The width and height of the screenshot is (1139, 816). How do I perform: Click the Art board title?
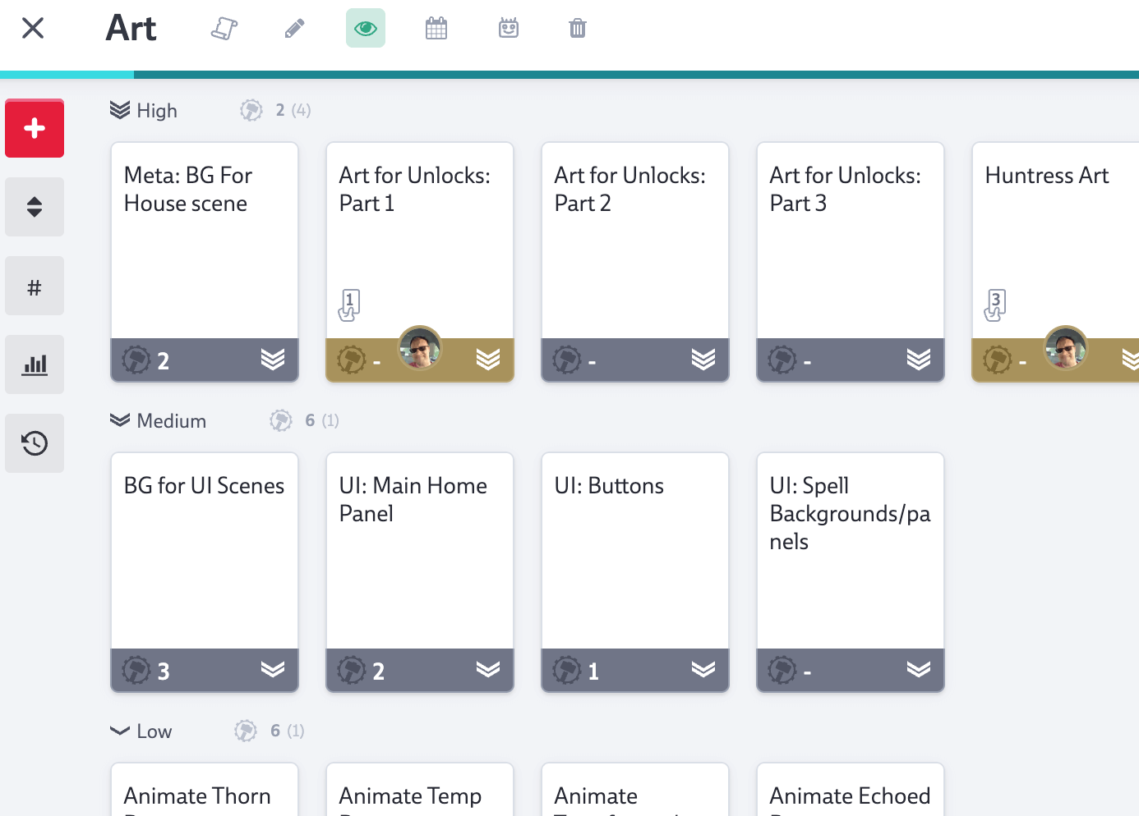[131, 28]
